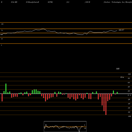Click the -60 label on the MR axis

point(129,108)
